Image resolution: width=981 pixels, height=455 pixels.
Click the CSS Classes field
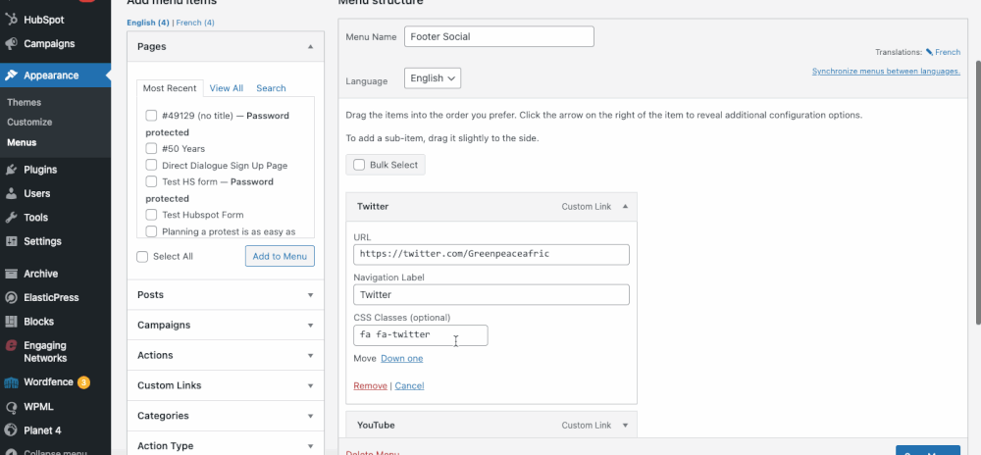[x=421, y=335]
